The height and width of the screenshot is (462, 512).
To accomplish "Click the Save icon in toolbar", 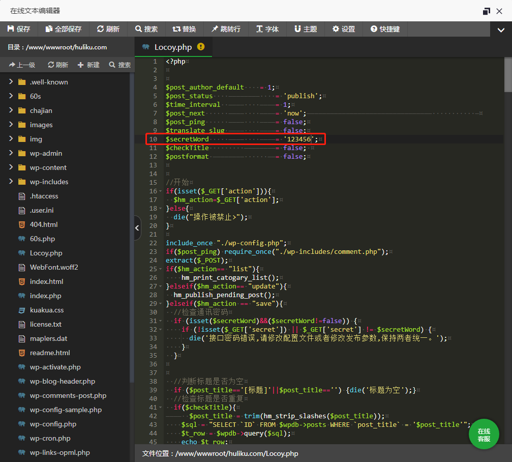I will 11,29.
